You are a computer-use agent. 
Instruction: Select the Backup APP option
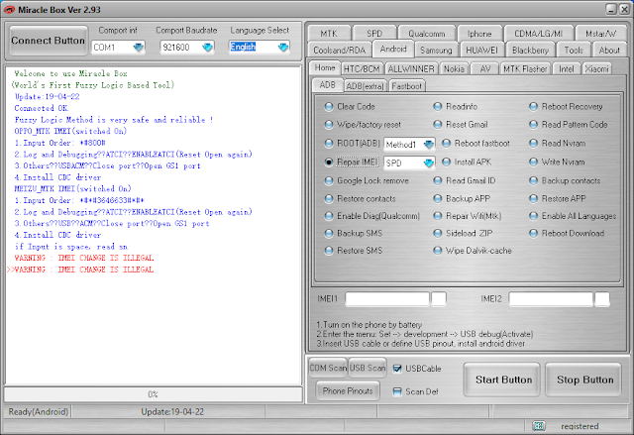point(438,199)
